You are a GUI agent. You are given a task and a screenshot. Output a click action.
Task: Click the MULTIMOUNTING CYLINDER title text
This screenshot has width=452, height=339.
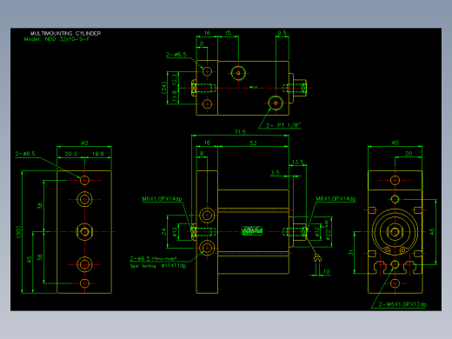pyautogui.click(x=65, y=33)
